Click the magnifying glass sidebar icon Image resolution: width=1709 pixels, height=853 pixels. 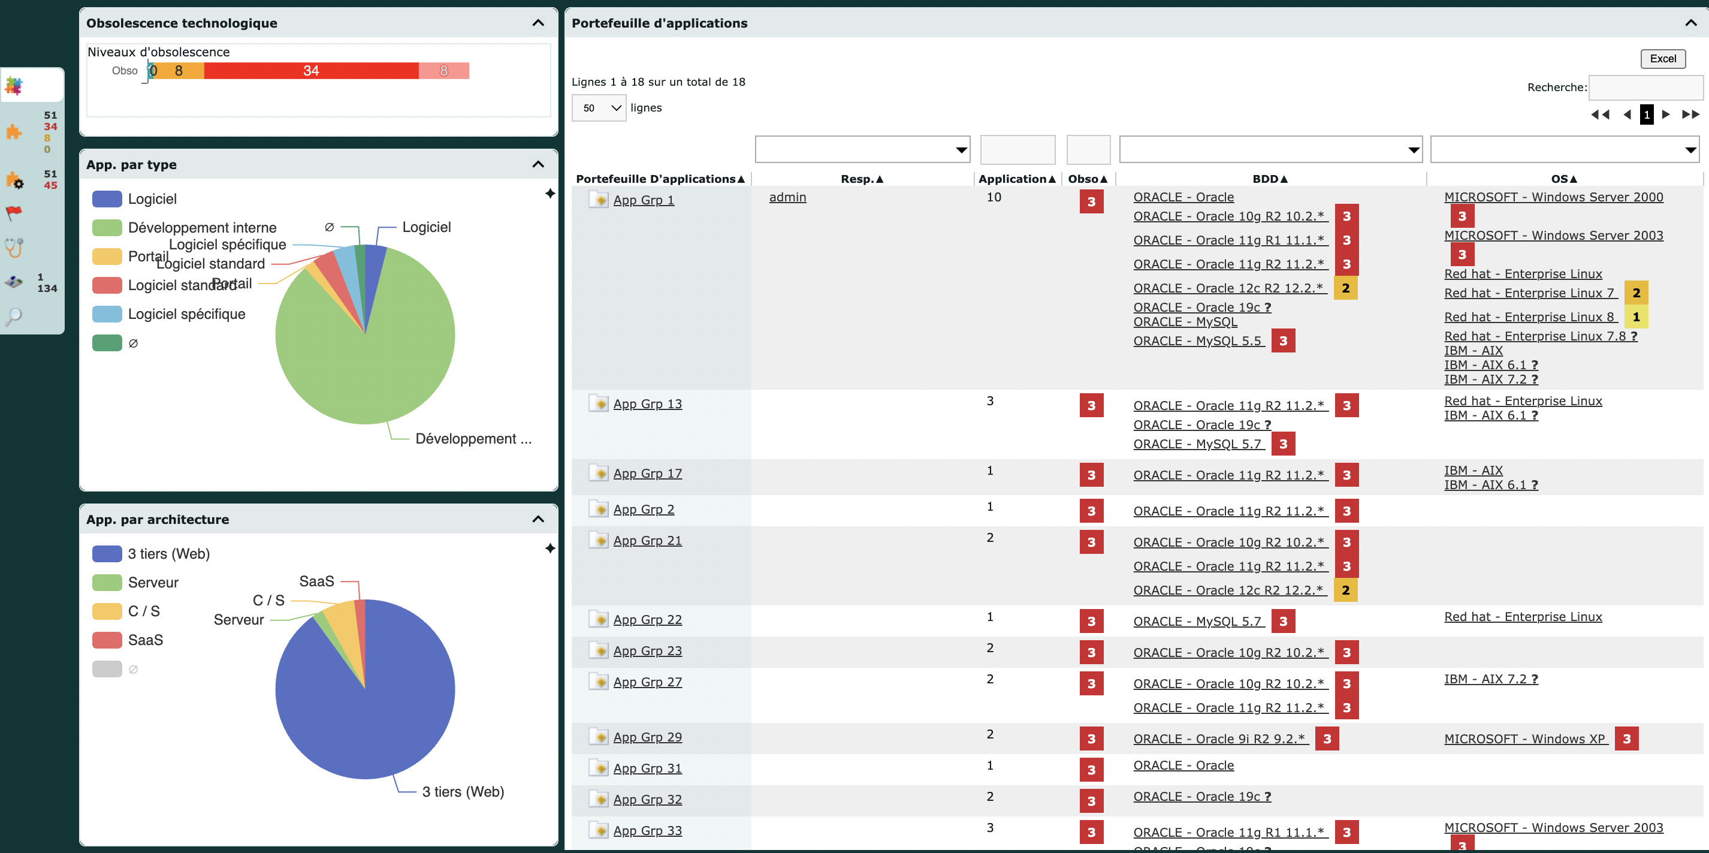(14, 317)
